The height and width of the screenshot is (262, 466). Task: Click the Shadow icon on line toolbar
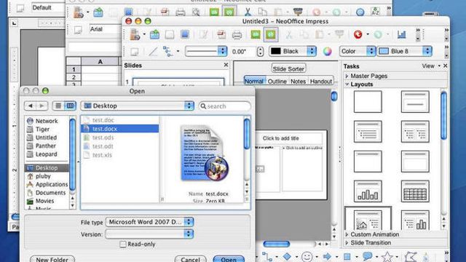coord(135,52)
